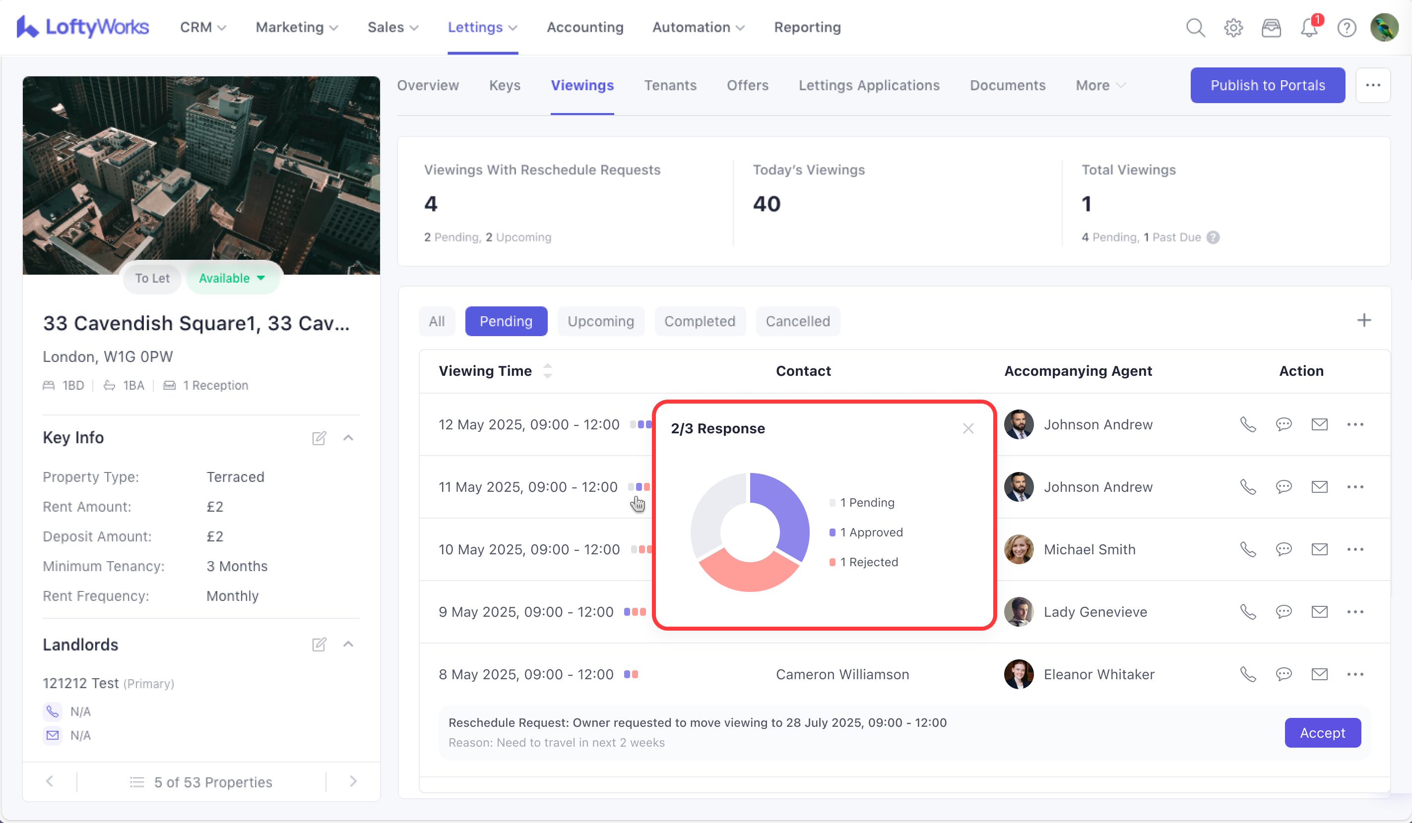Select the Upcoming filter chip
This screenshot has width=1412, height=823.
click(x=601, y=321)
